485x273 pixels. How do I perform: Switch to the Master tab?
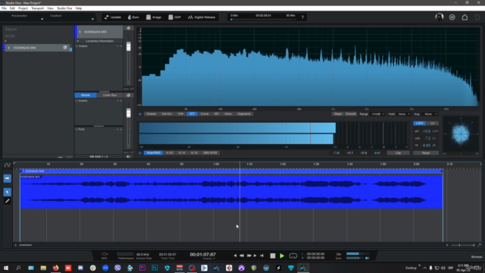pyautogui.click(x=86, y=95)
